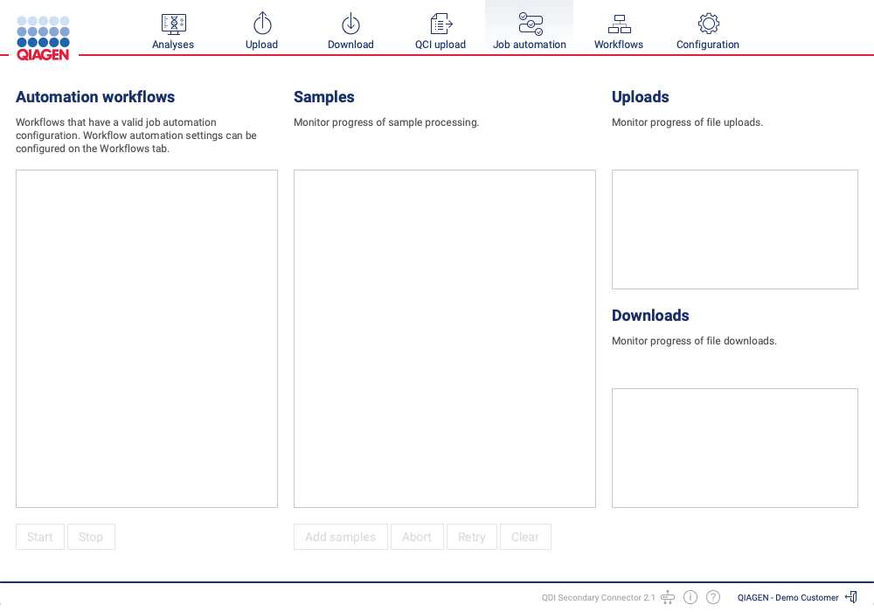Click inside the Automation workflows list box
Viewport: 874px width, 612px height.
[147, 338]
